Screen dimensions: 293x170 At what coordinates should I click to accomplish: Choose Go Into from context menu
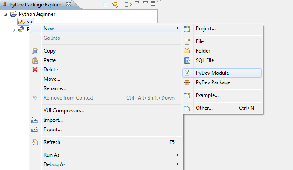coord(52,38)
